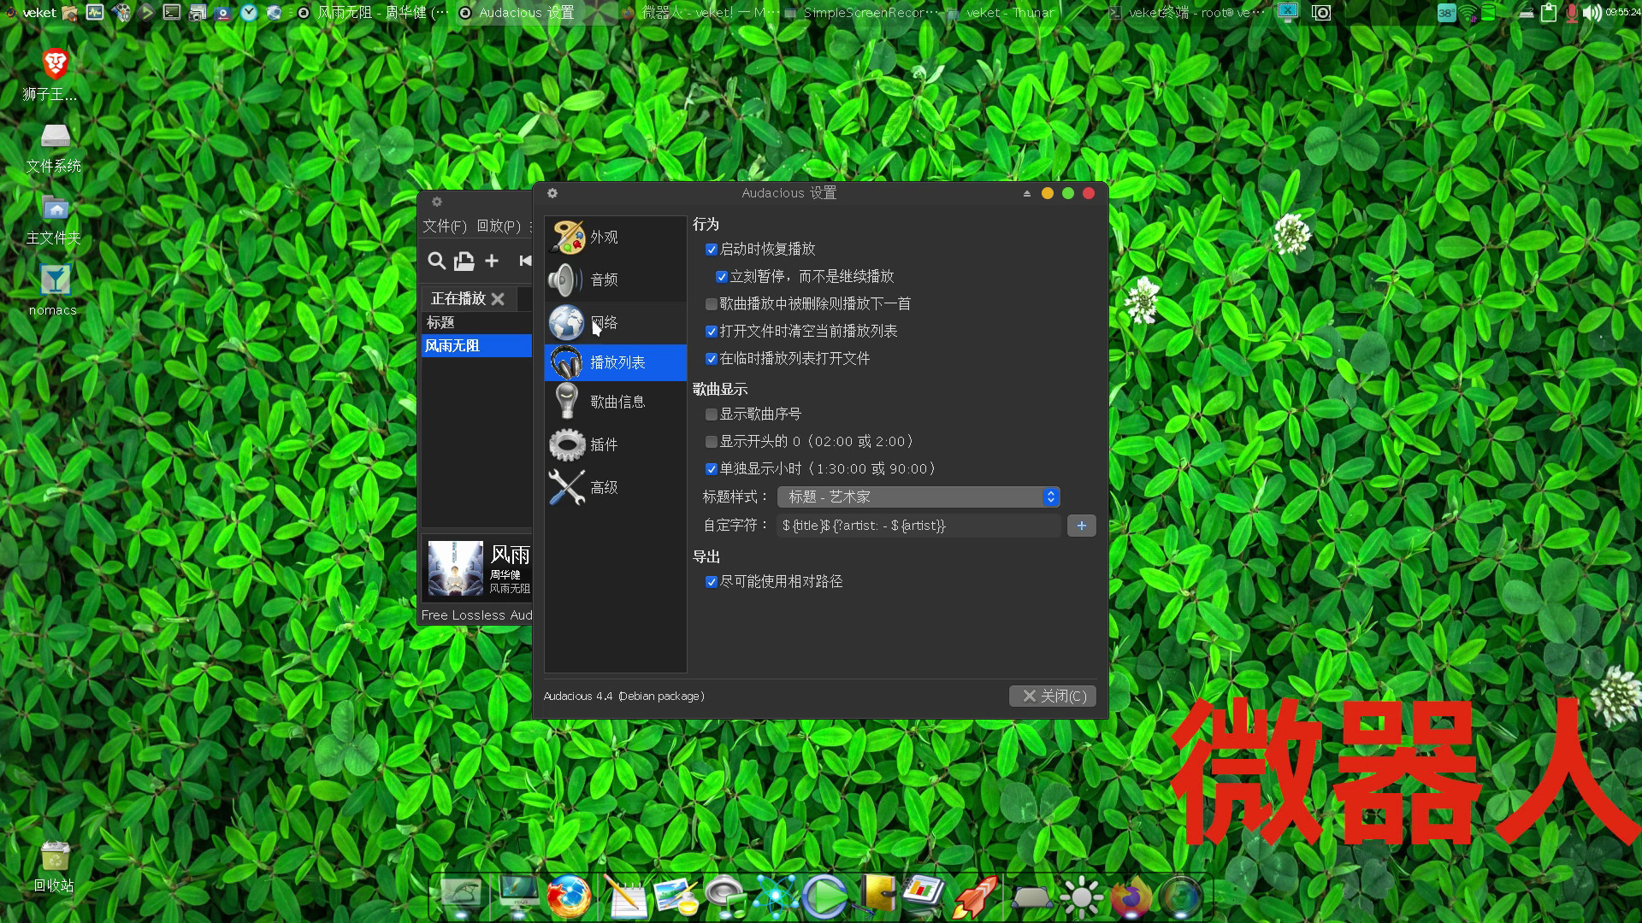
Task: Click the open files icon in Audacious toolbar
Action: [x=464, y=262]
